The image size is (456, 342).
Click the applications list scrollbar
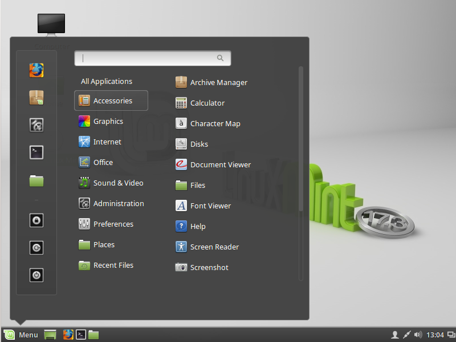(301, 174)
